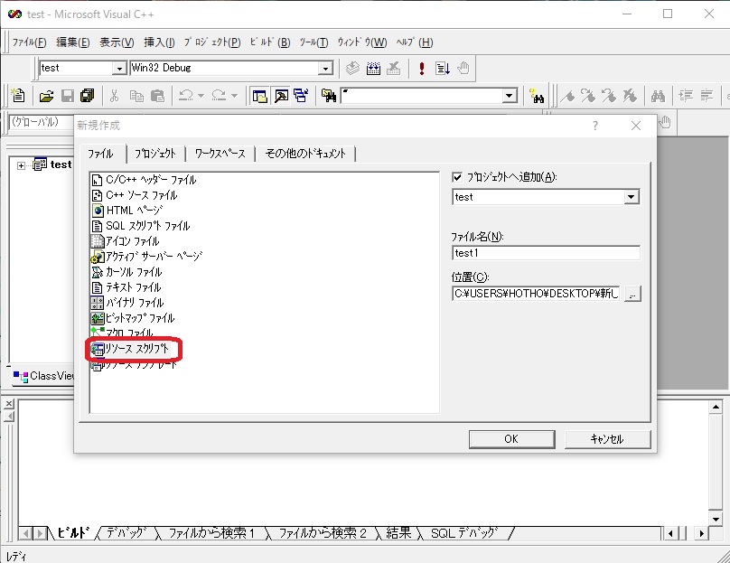The height and width of the screenshot is (563, 730).
Task: Open the Build menu
Action: [270, 42]
